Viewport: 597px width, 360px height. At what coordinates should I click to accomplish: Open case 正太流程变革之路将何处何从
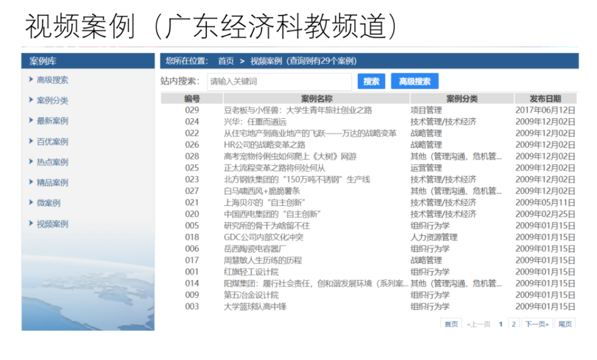(275, 168)
